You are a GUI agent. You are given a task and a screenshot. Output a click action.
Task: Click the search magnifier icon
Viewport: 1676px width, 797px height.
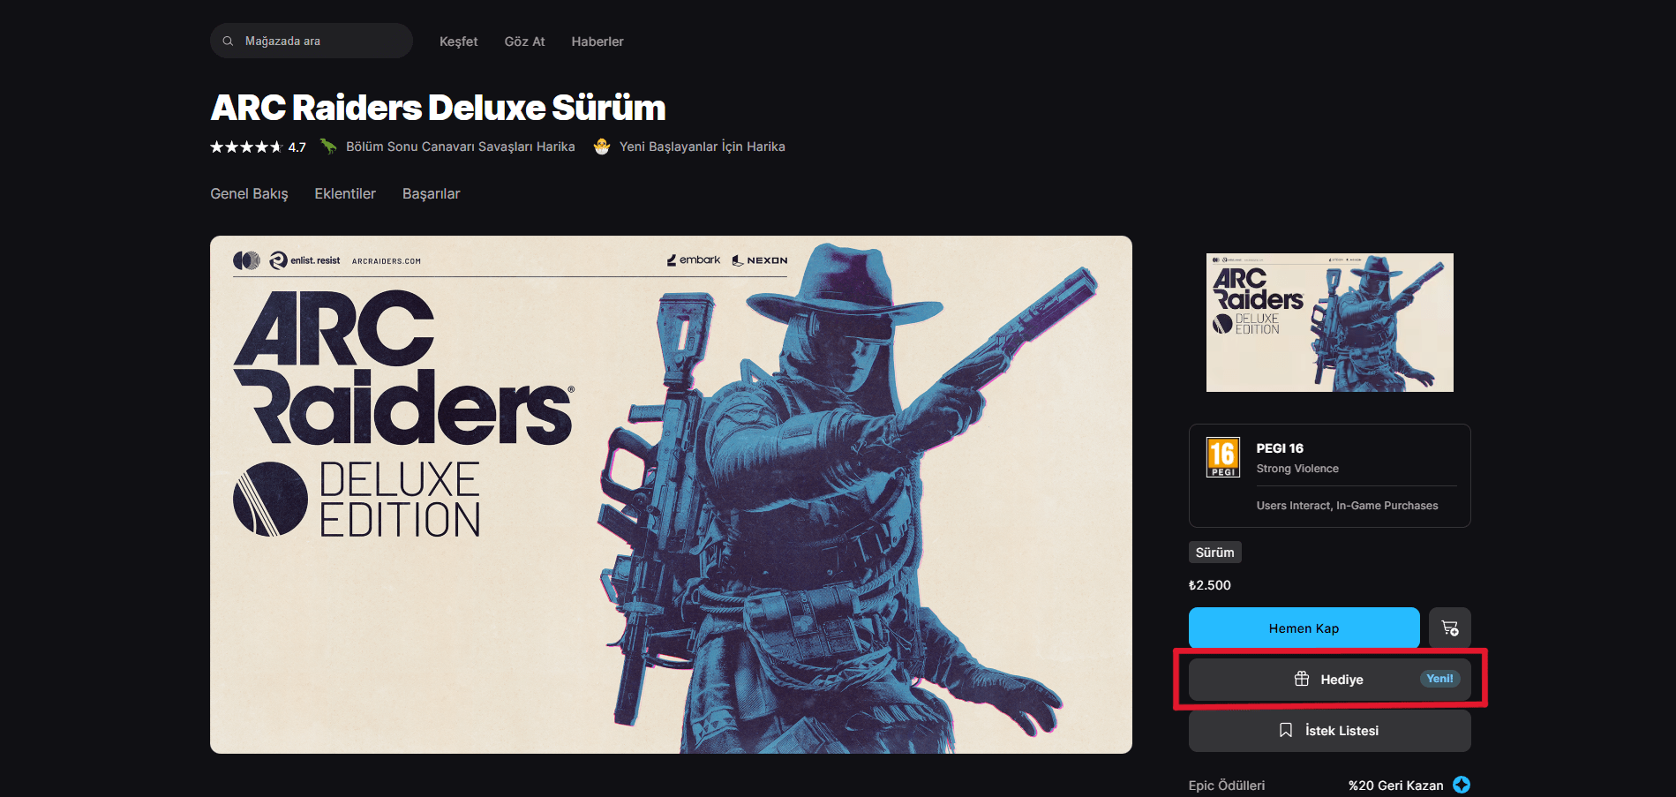(x=228, y=41)
